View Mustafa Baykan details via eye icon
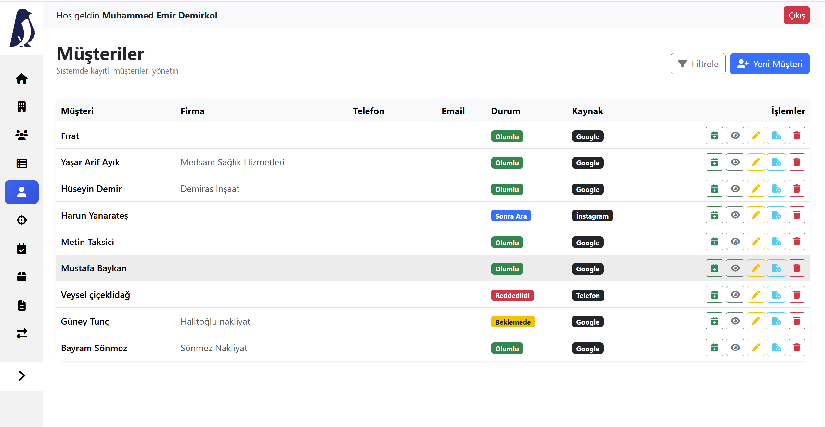825x427 pixels. [x=735, y=268]
